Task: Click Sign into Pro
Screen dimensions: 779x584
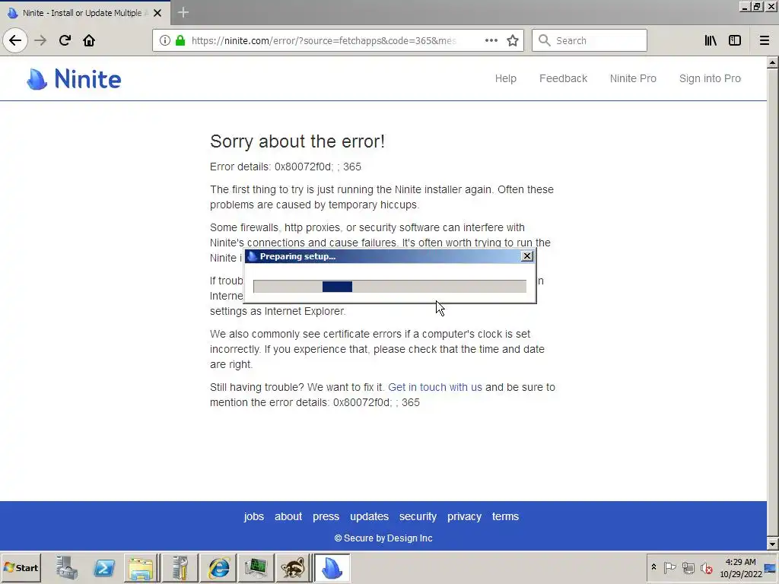Action: point(710,78)
